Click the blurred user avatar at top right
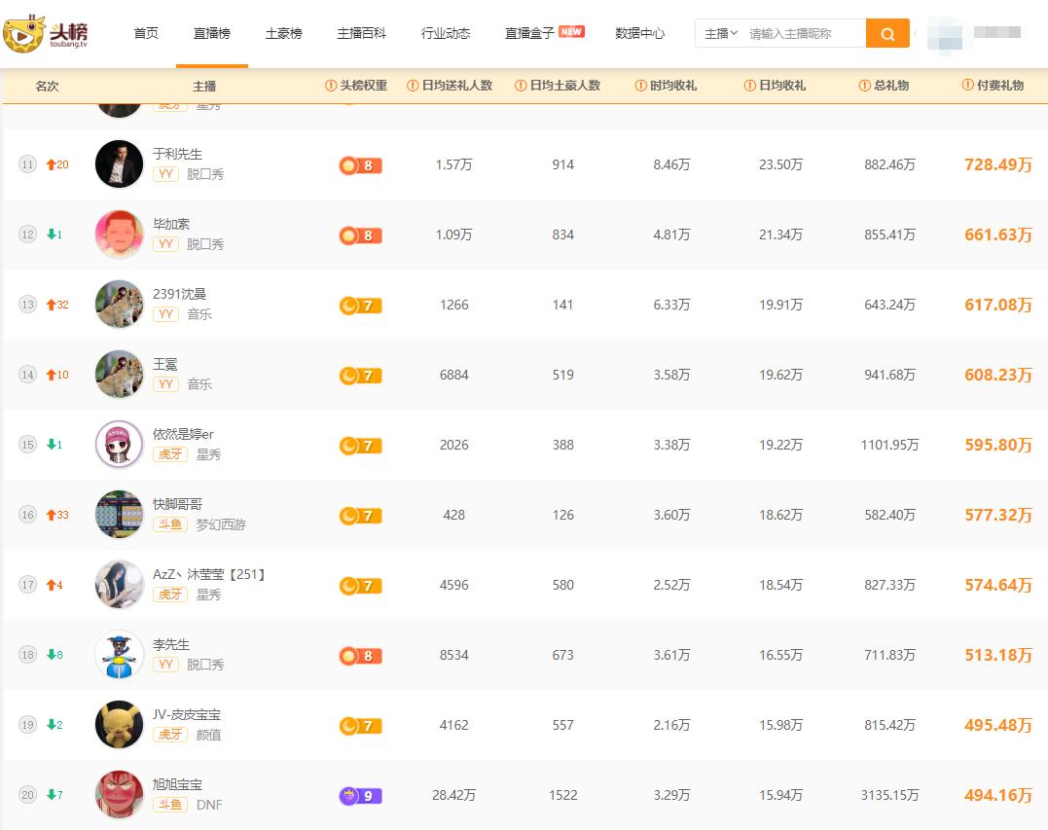The height and width of the screenshot is (830, 1048). (x=945, y=34)
